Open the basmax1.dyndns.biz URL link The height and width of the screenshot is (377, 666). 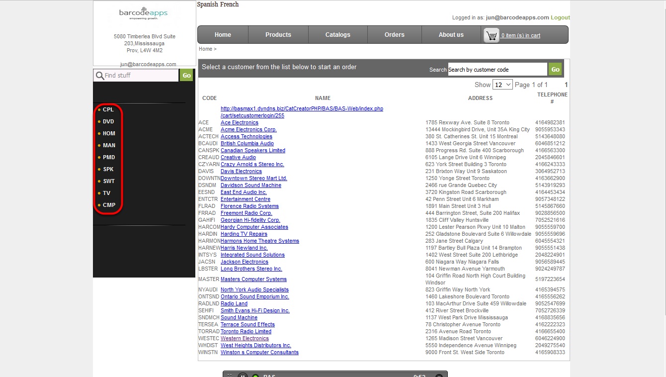coord(302,112)
